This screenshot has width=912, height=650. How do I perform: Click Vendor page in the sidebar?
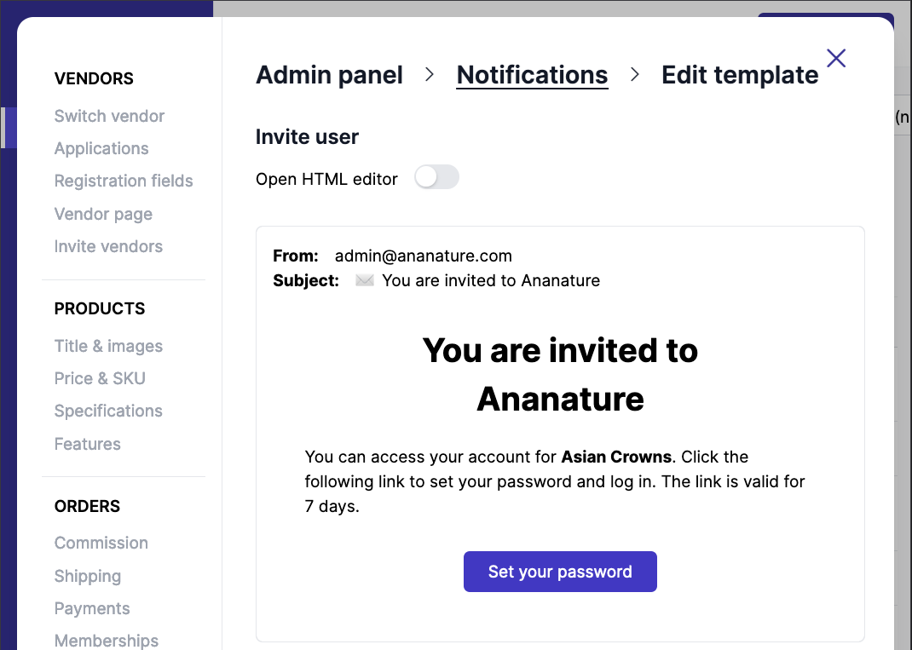pyautogui.click(x=103, y=214)
